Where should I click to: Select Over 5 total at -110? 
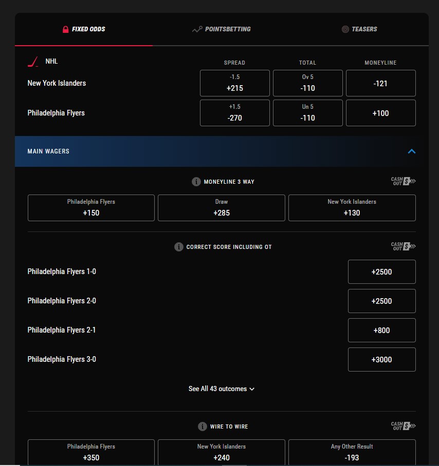(x=308, y=83)
